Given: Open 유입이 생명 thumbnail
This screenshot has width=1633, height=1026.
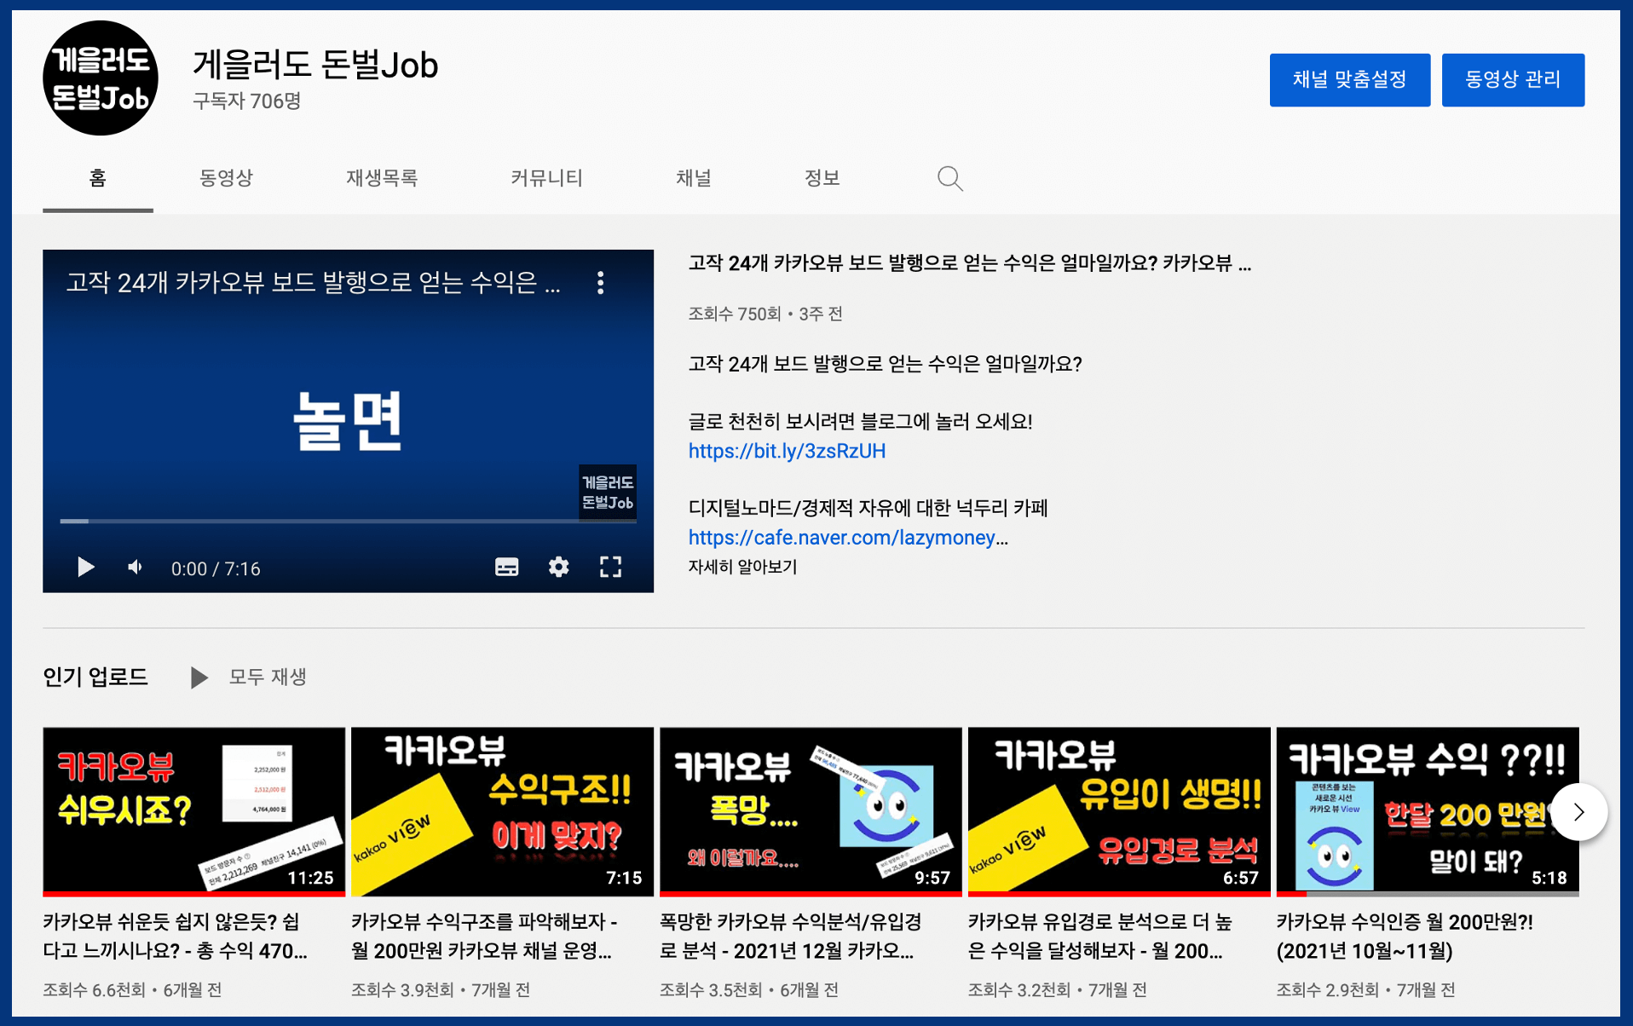Looking at the screenshot, I should pos(1119,812).
